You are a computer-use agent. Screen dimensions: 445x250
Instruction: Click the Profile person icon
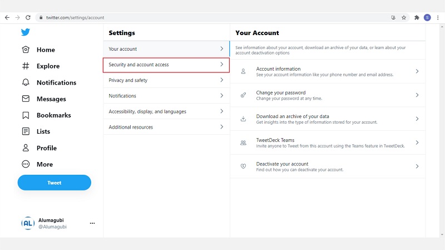click(26, 148)
